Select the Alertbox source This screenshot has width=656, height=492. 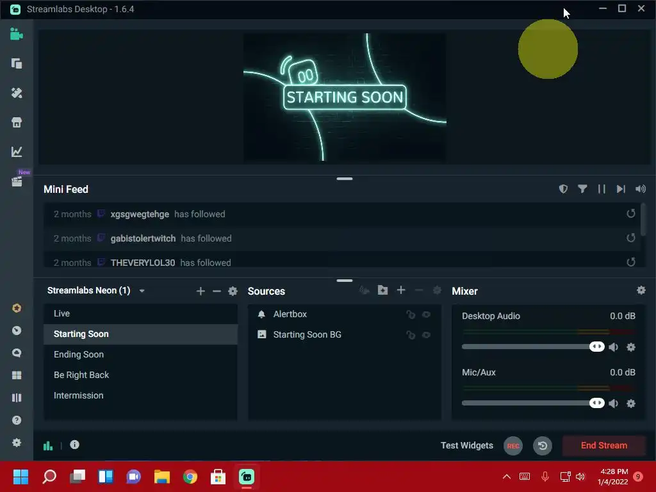(x=344, y=314)
